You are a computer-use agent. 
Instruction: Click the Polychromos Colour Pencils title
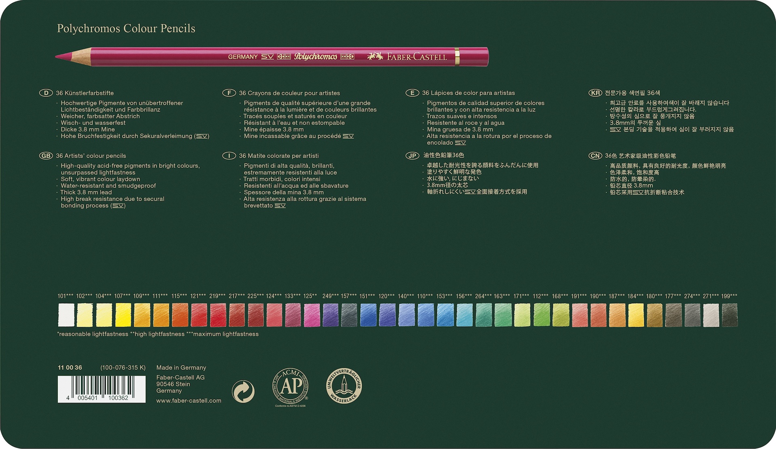tap(126, 29)
